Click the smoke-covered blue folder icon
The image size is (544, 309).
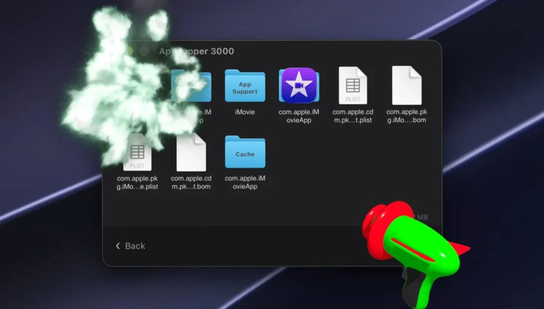coord(191,86)
